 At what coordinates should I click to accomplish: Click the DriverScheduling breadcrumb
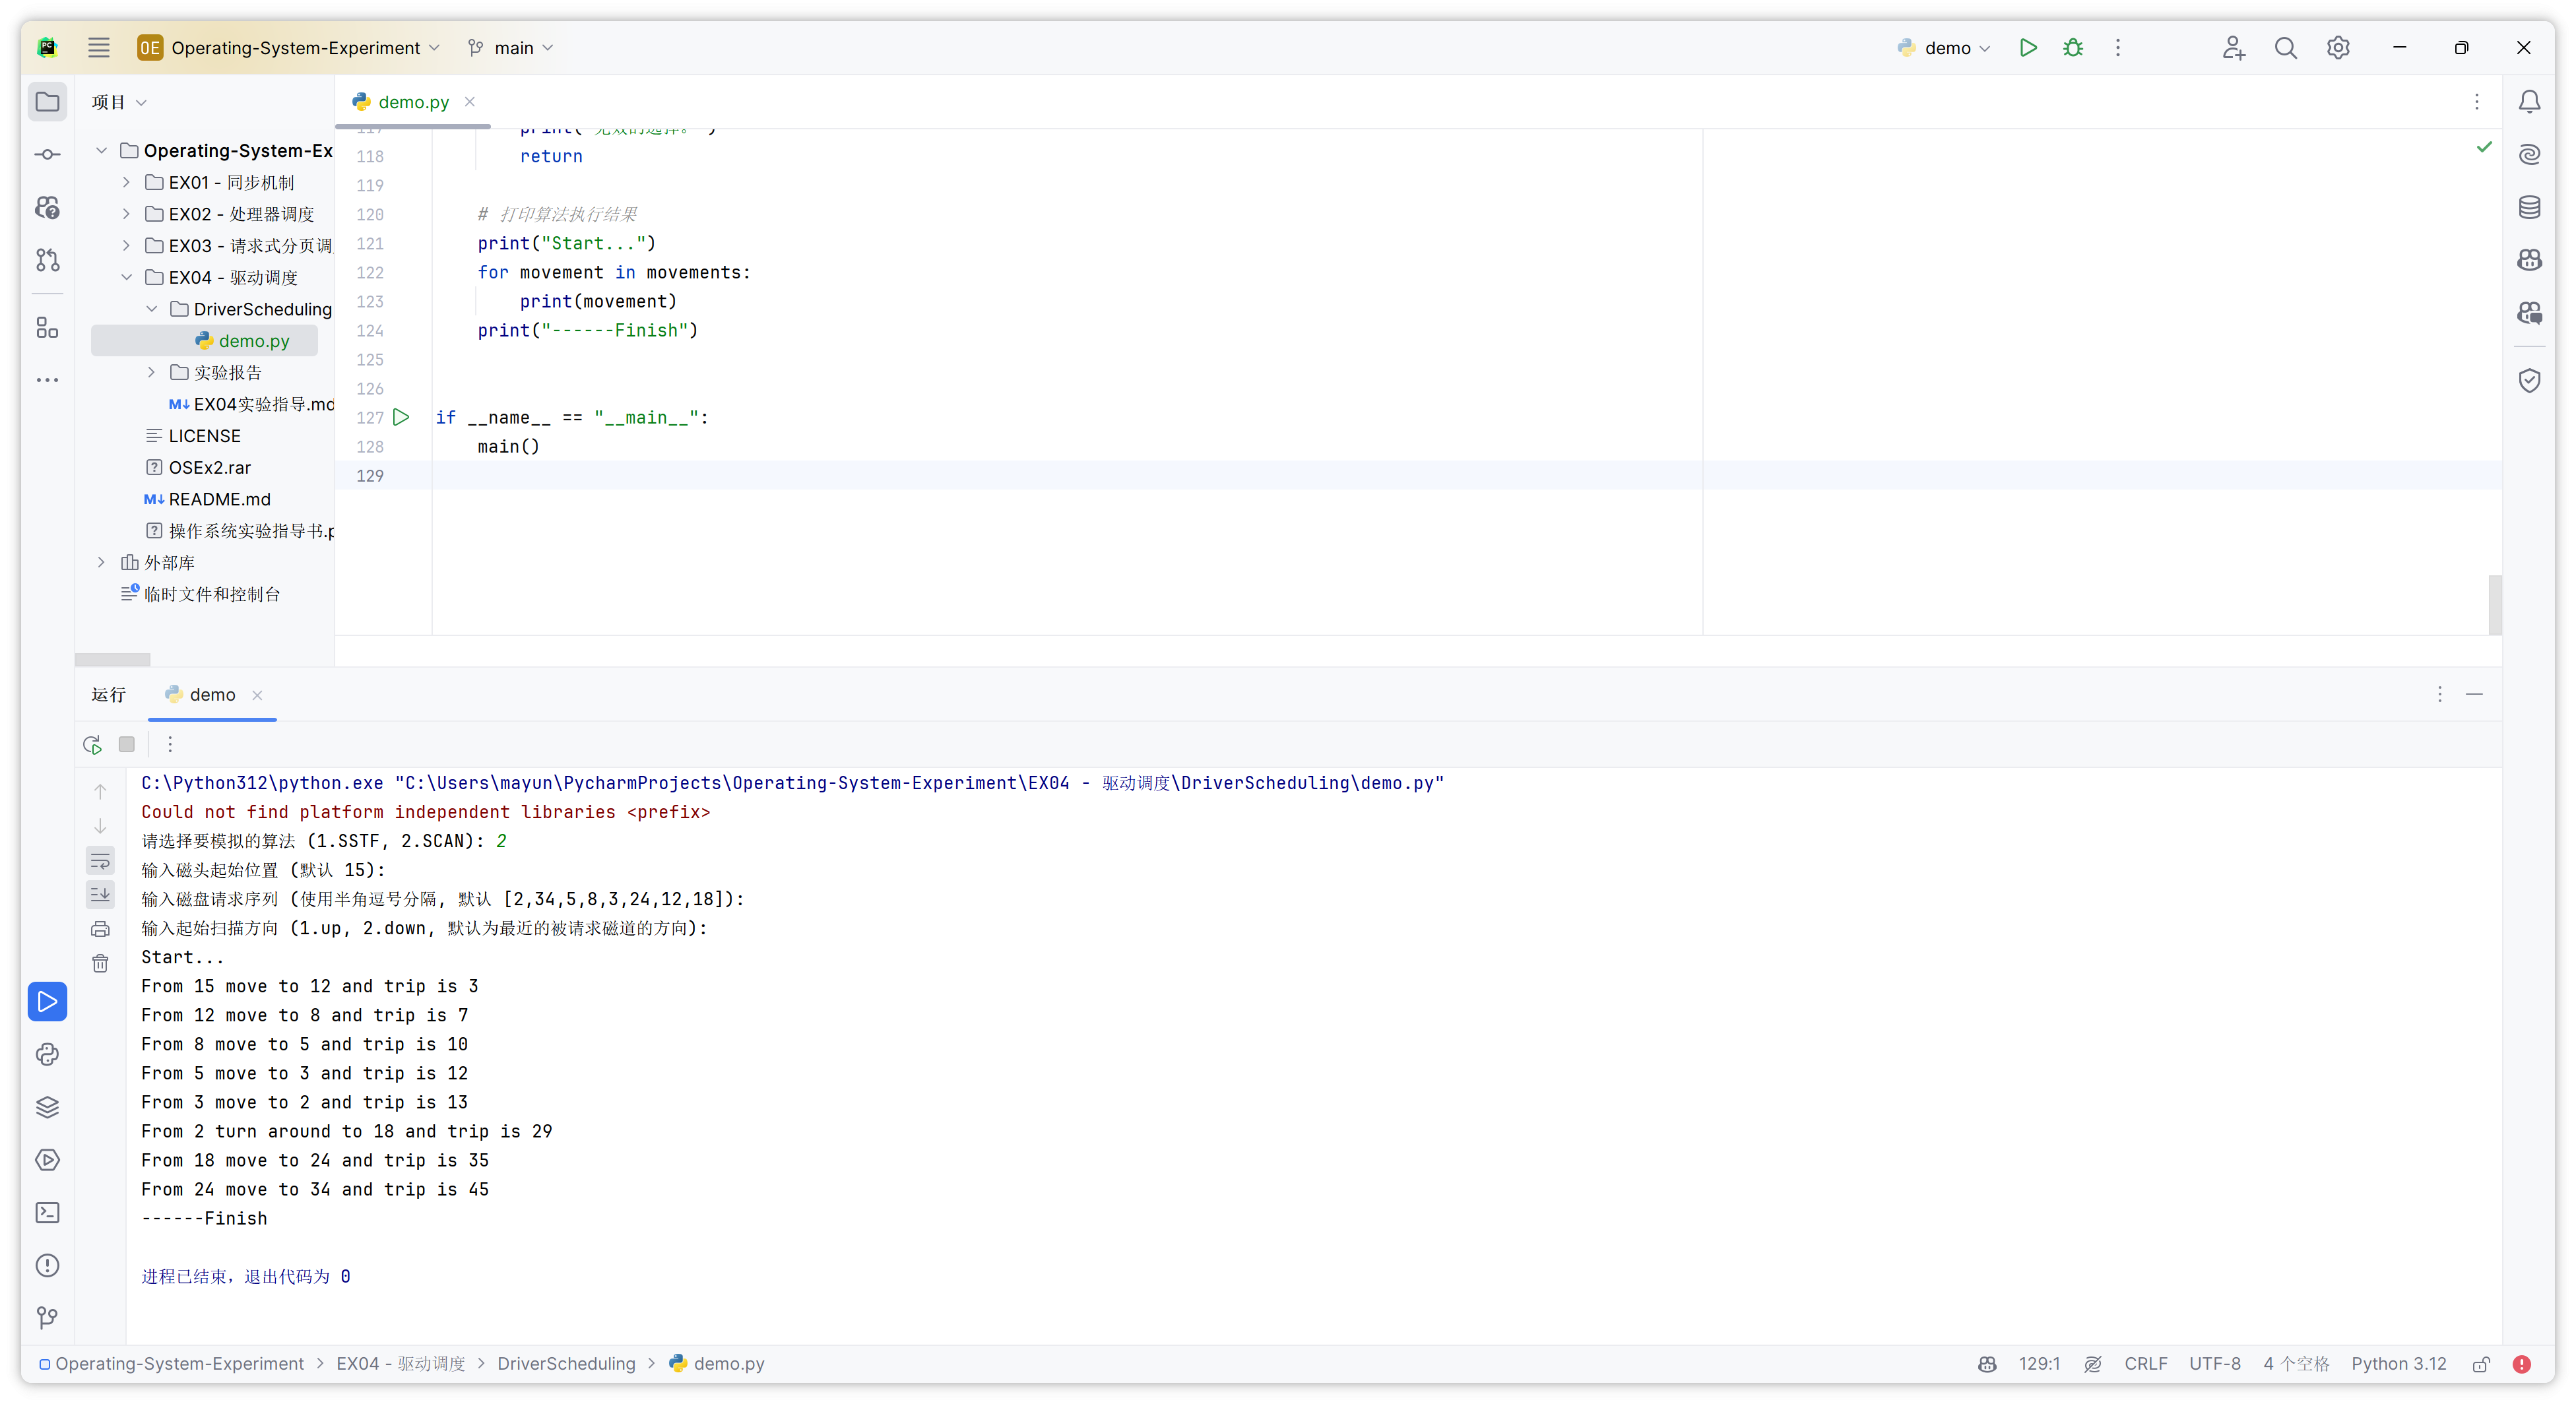566,1364
